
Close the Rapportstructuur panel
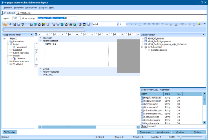pos(32,35)
